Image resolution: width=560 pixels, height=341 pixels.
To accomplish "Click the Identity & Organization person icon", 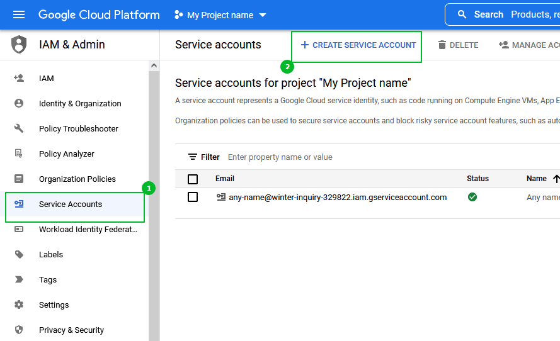I will (19, 103).
